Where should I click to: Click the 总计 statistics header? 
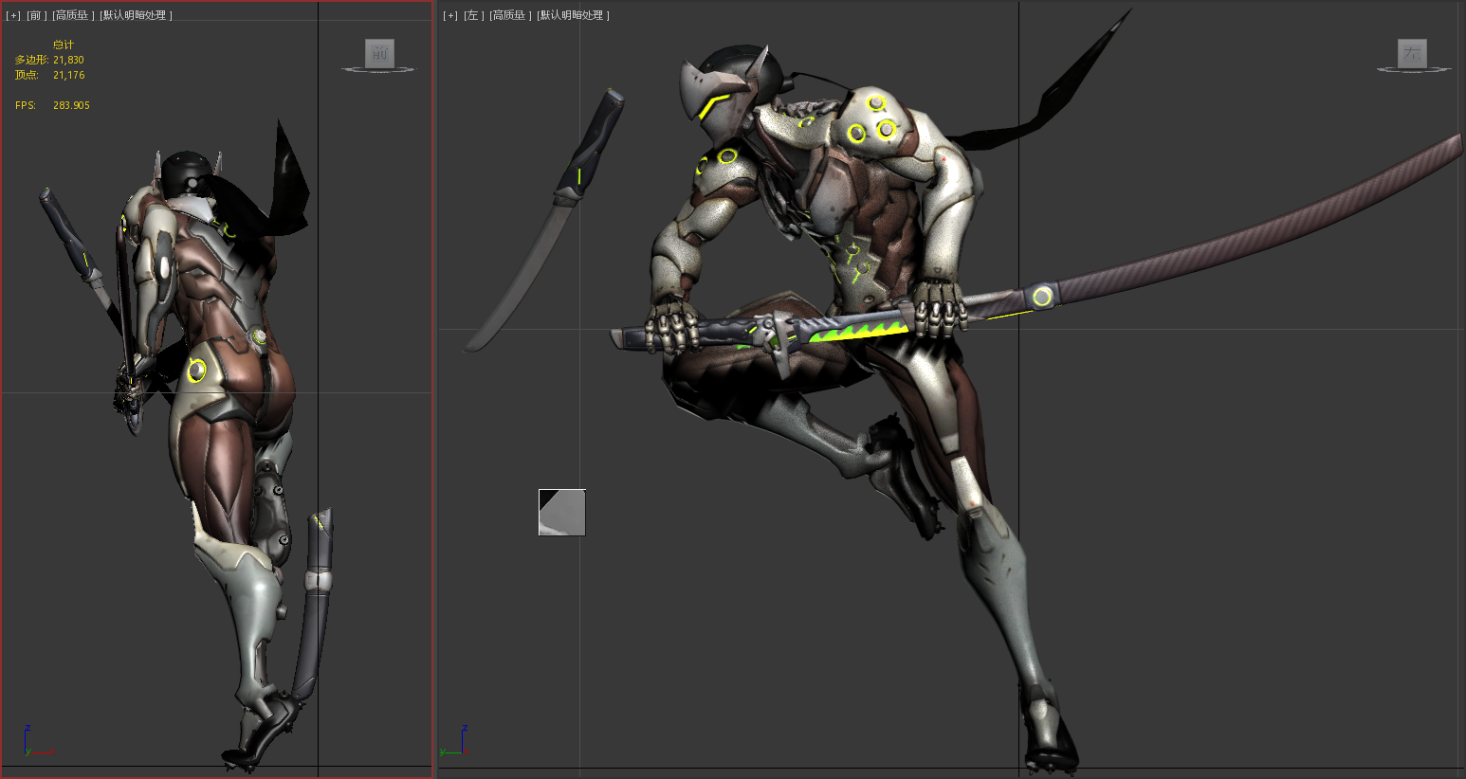click(63, 45)
